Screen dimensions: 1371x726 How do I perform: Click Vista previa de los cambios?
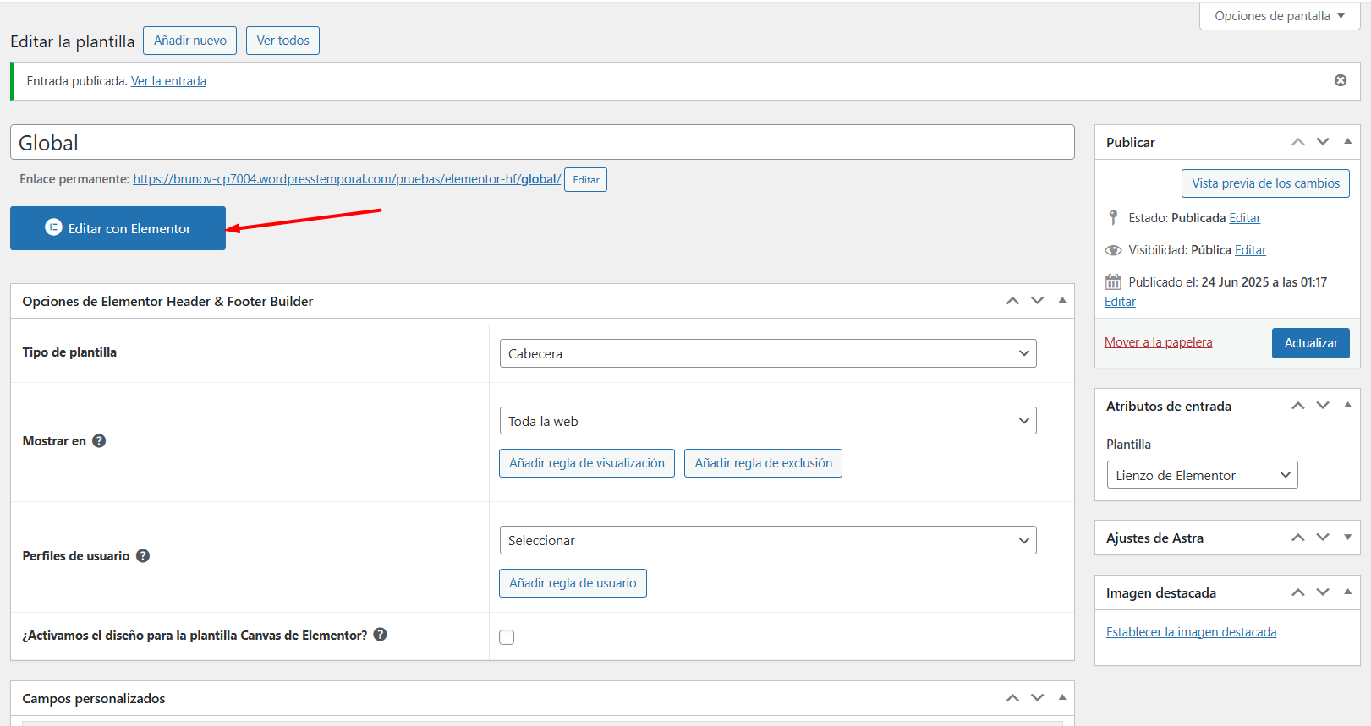[x=1265, y=183]
